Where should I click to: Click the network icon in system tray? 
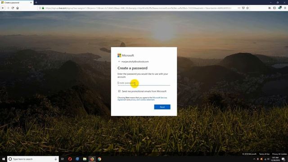click(265, 159)
